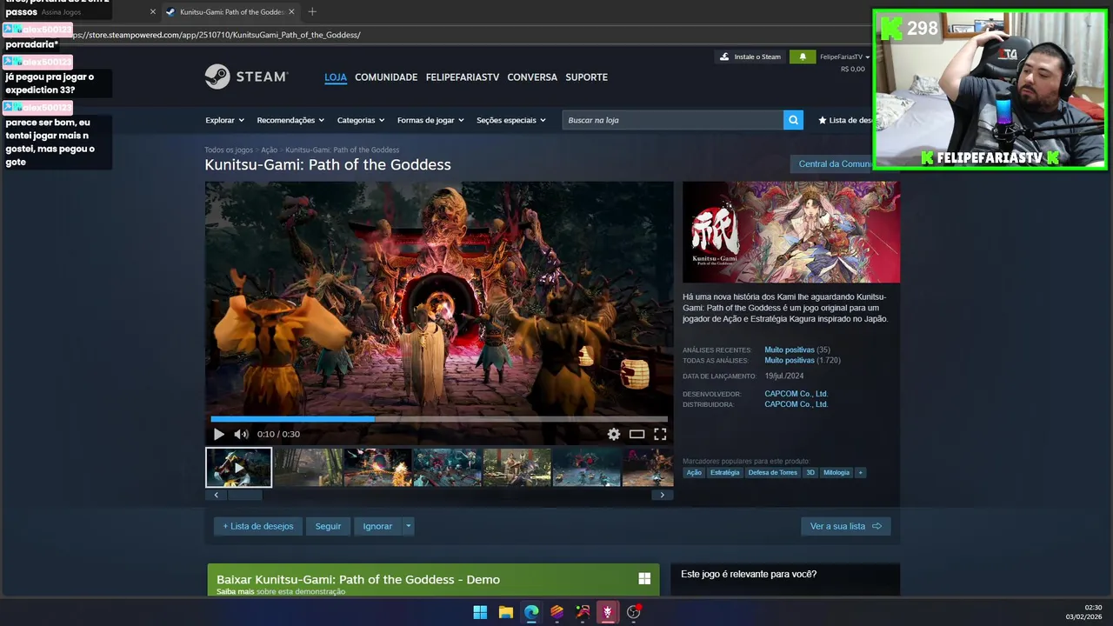Play the trailer video
1113x626 pixels.
[x=218, y=434]
